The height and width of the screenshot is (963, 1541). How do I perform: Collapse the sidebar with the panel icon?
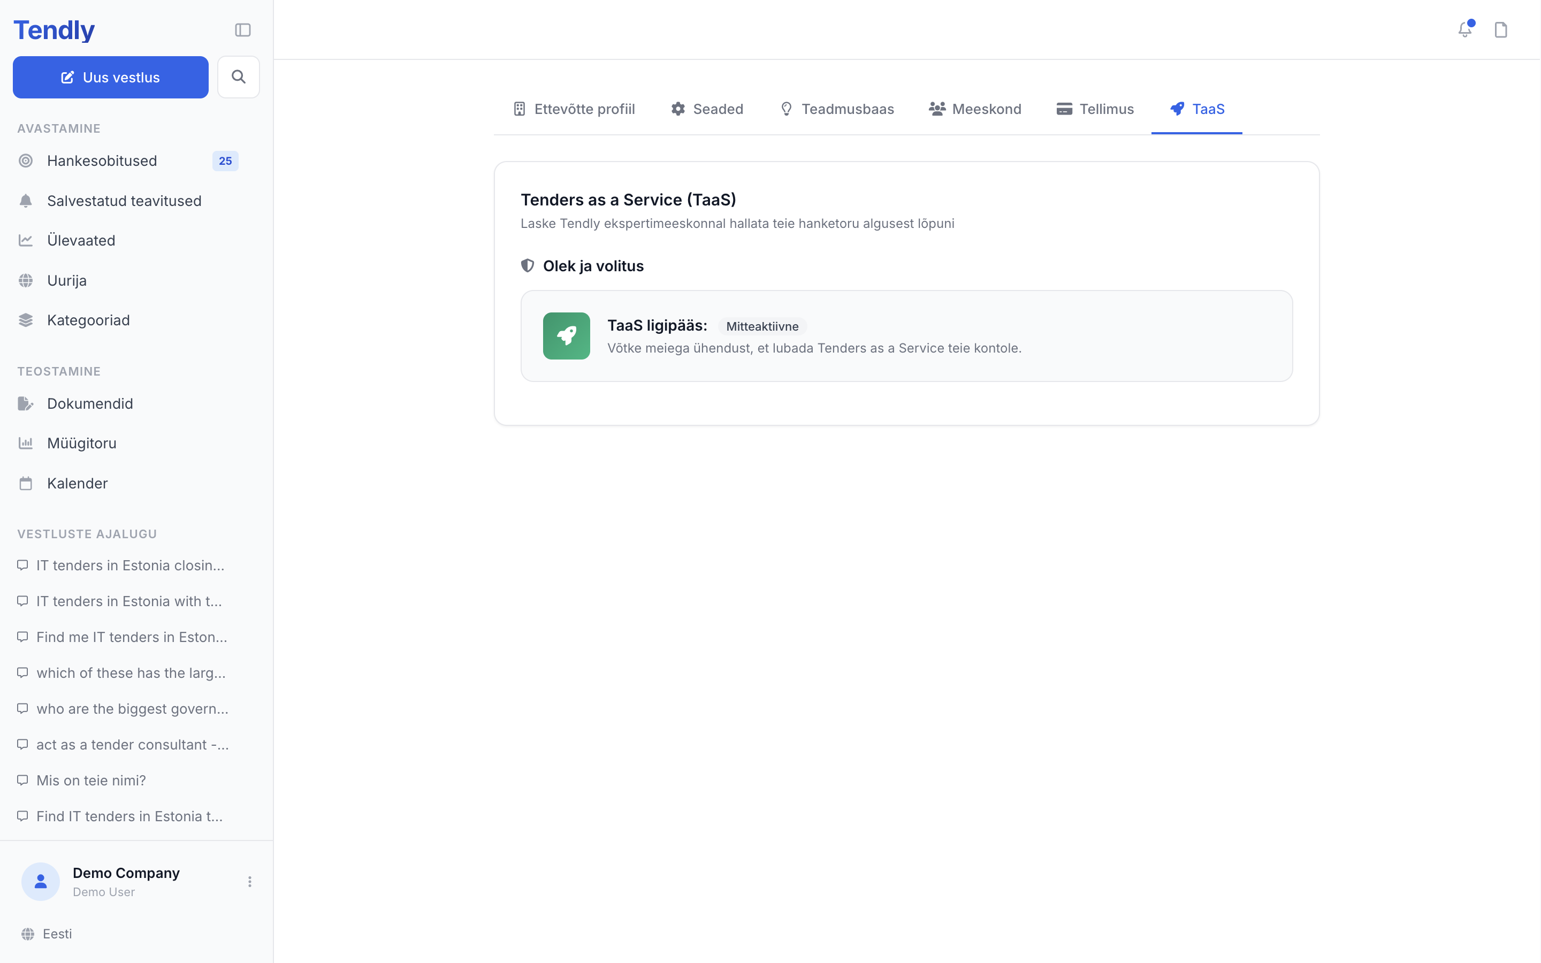tap(242, 30)
